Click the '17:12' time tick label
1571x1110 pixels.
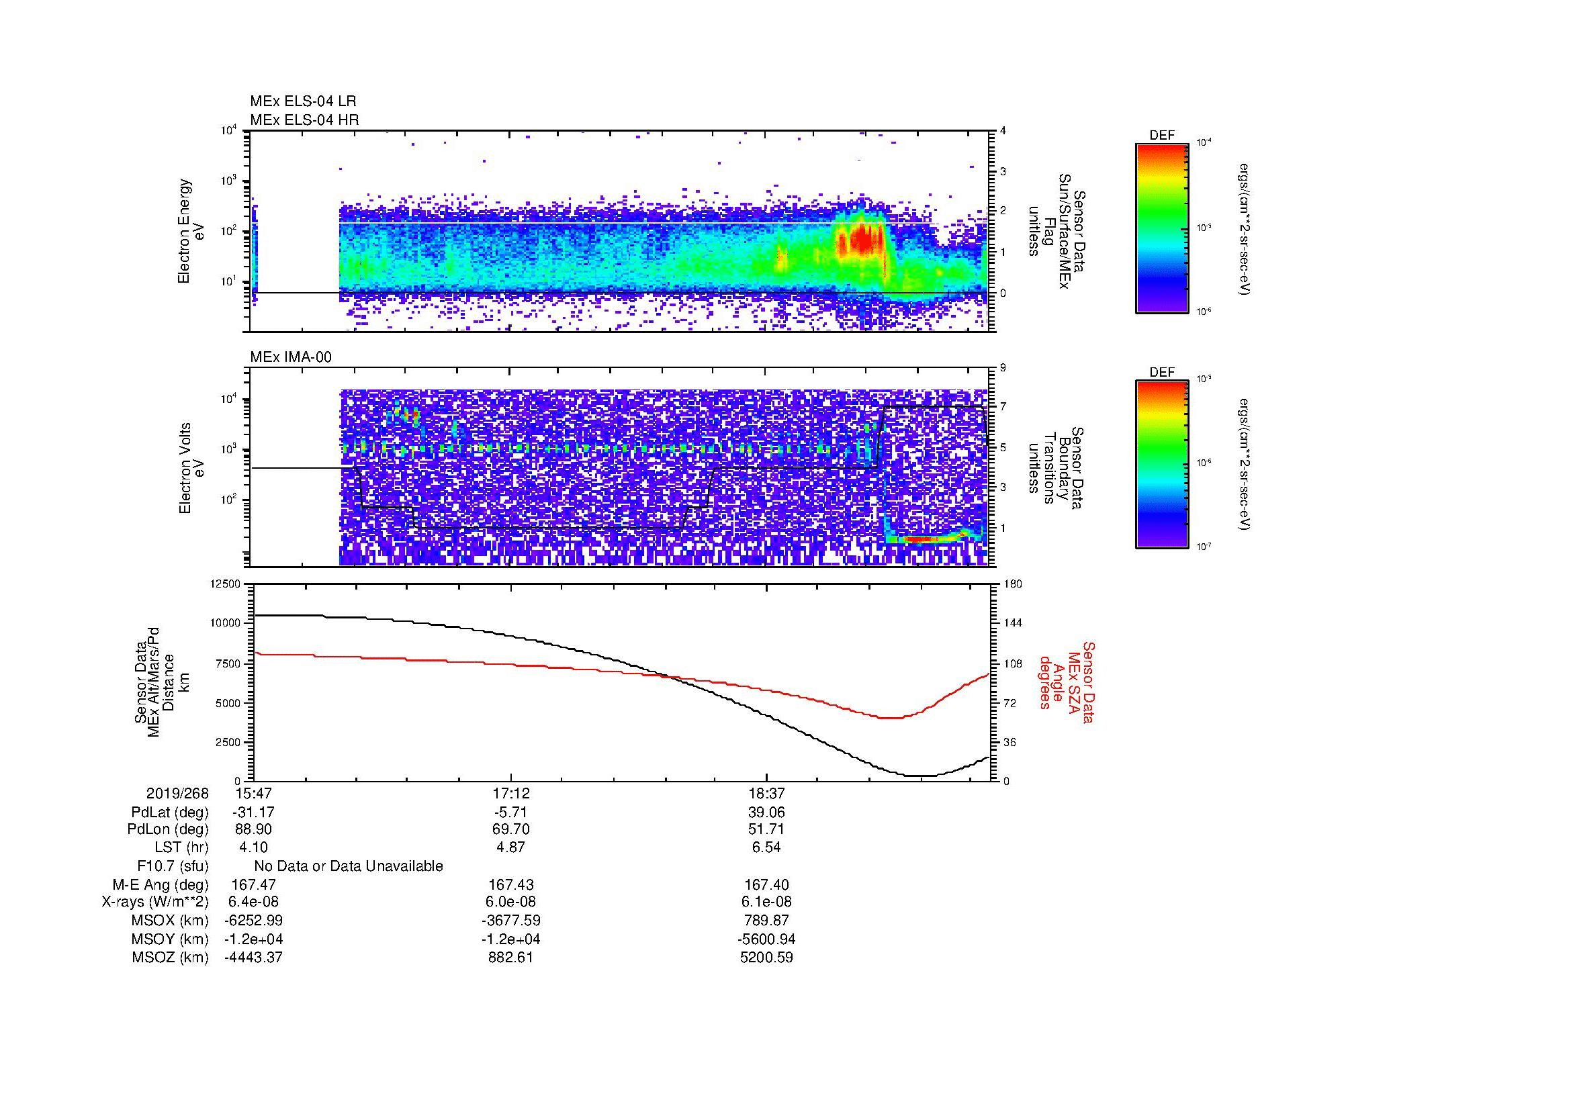[x=511, y=793]
